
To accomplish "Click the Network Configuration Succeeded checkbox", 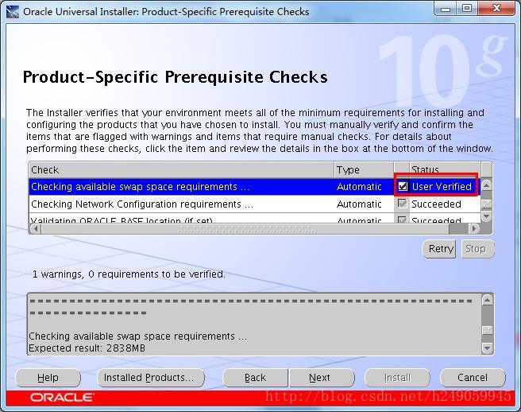I will [x=403, y=204].
